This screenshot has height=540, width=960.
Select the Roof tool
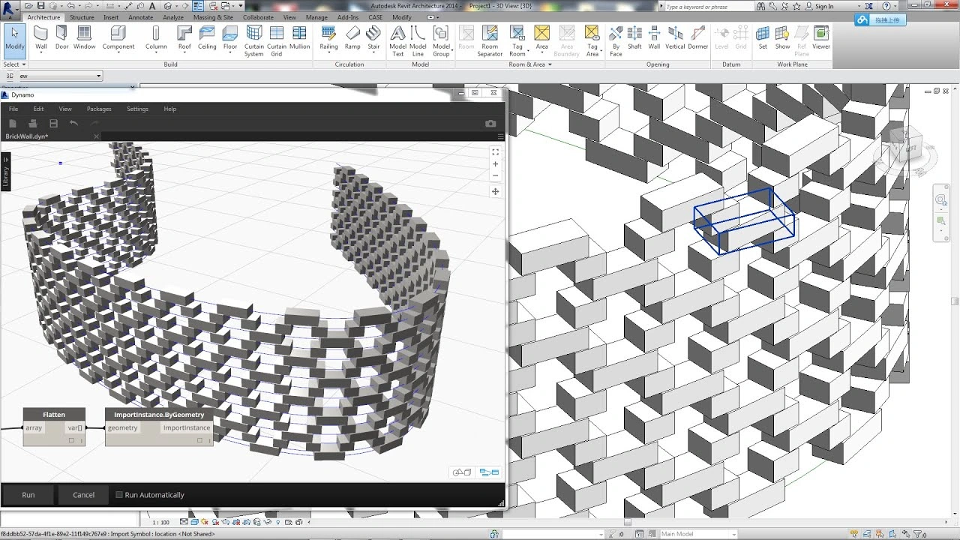(184, 37)
